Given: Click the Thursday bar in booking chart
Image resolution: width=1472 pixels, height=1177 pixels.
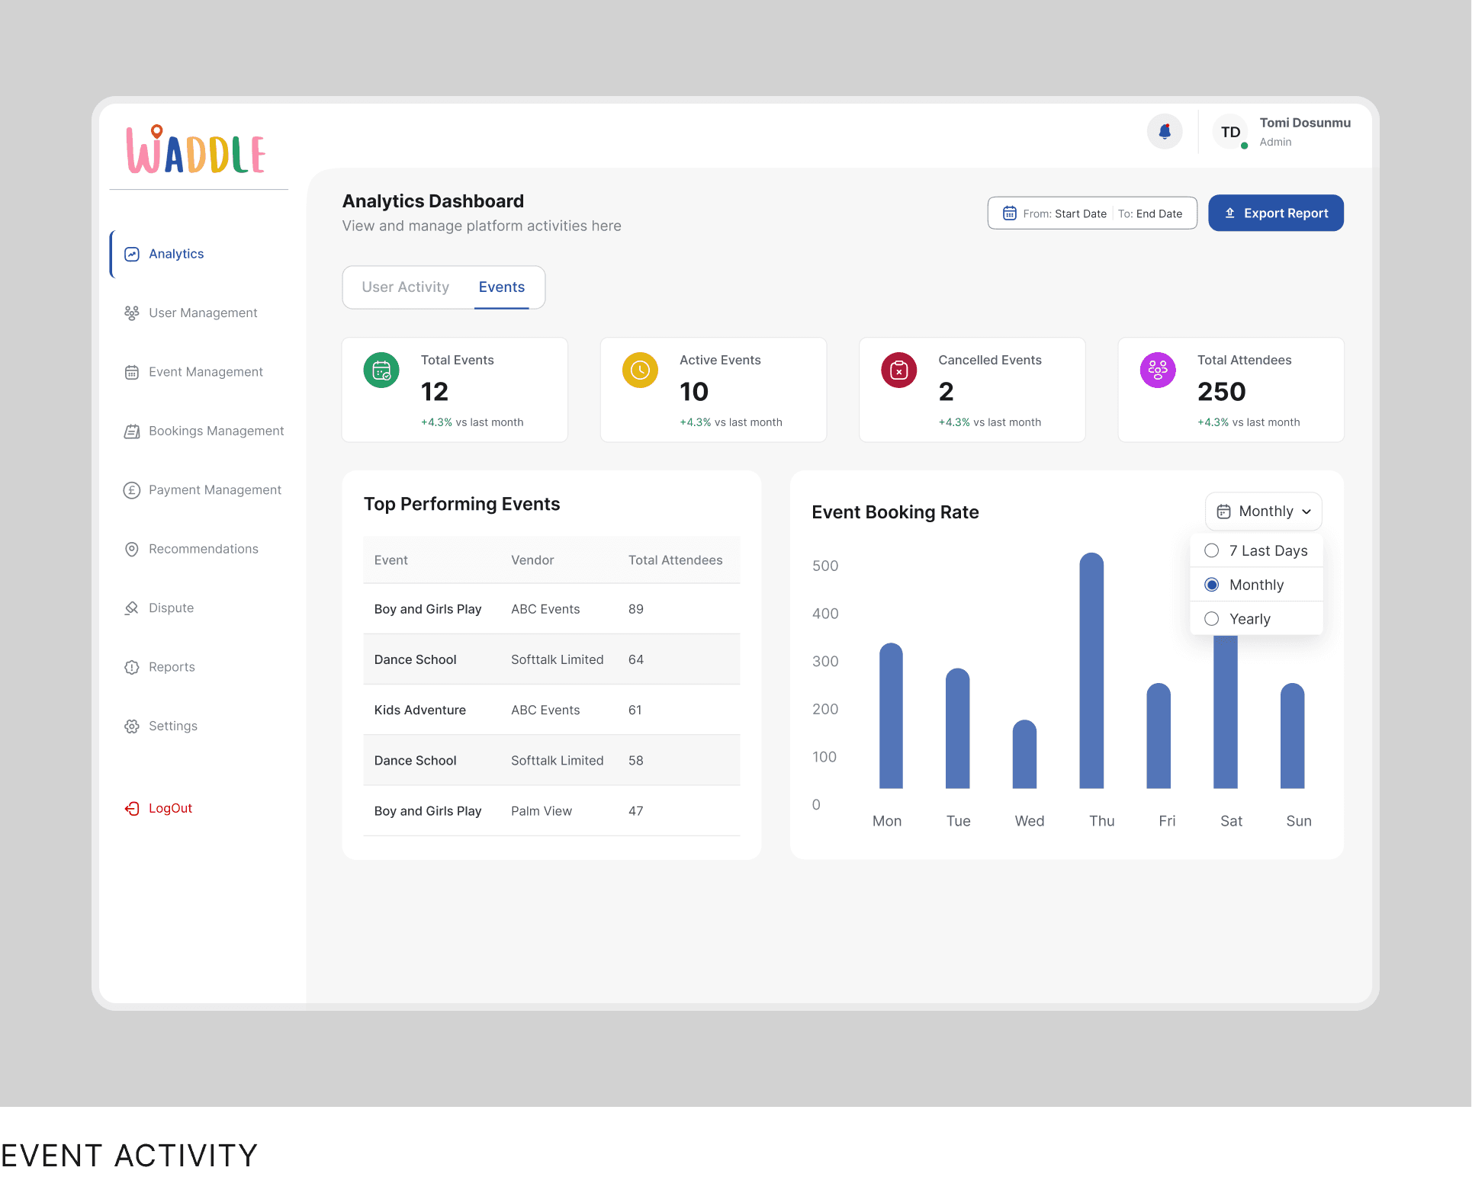Looking at the screenshot, I should [x=1091, y=671].
